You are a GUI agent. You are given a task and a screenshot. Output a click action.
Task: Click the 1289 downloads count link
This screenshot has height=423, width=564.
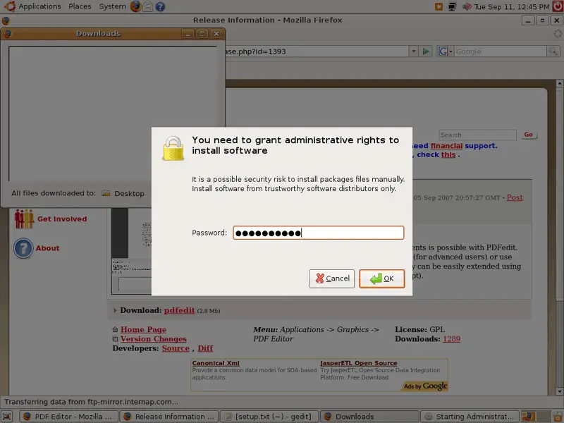pos(451,339)
